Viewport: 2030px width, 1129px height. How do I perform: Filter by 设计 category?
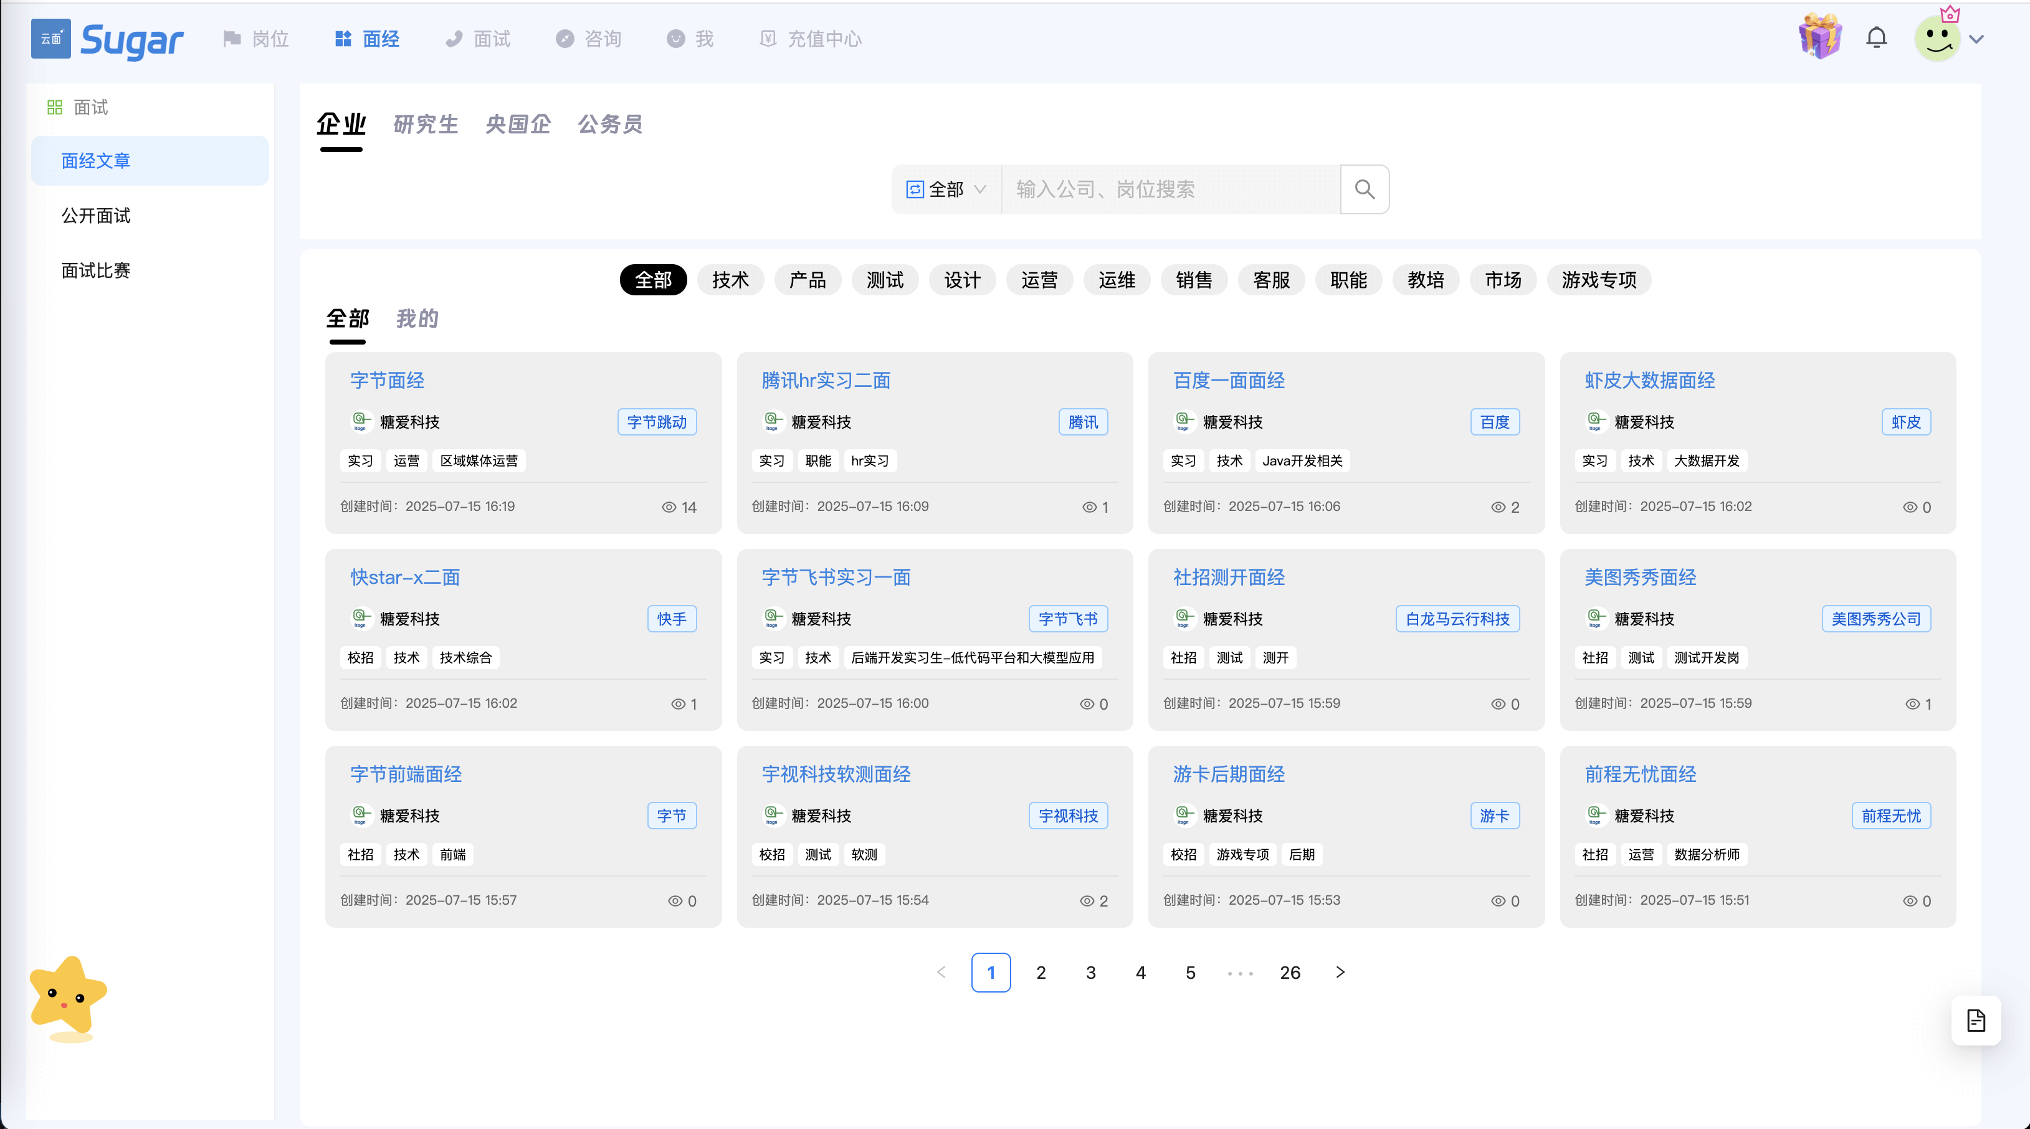point(962,280)
